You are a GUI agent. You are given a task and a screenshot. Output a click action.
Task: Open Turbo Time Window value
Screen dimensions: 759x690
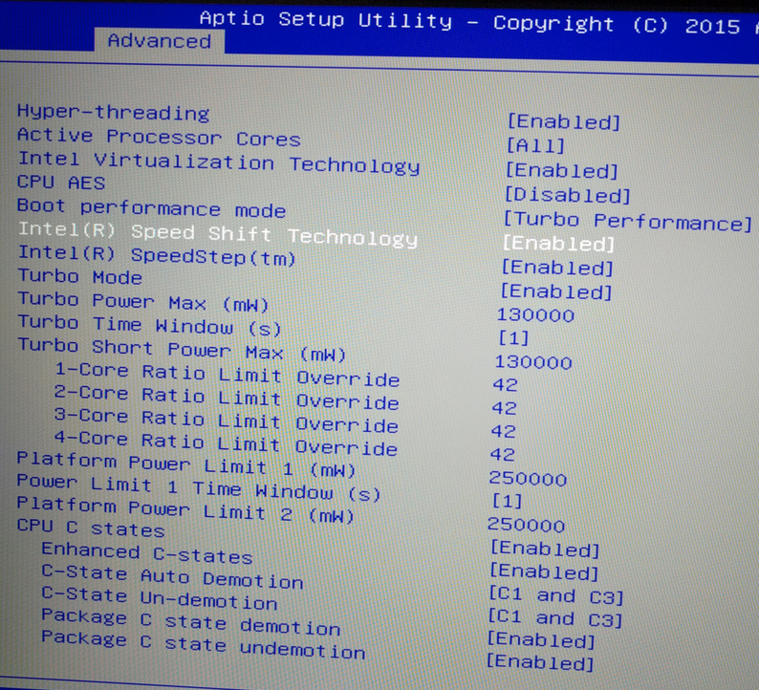coord(514,337)
